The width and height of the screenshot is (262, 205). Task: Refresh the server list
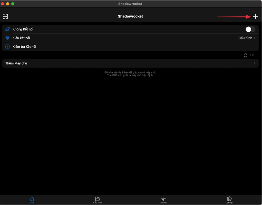[246, 55]
